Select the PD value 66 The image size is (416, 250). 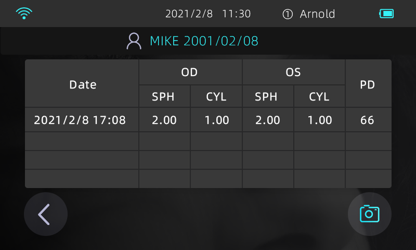pyautogui.click(x=368, y=120)
